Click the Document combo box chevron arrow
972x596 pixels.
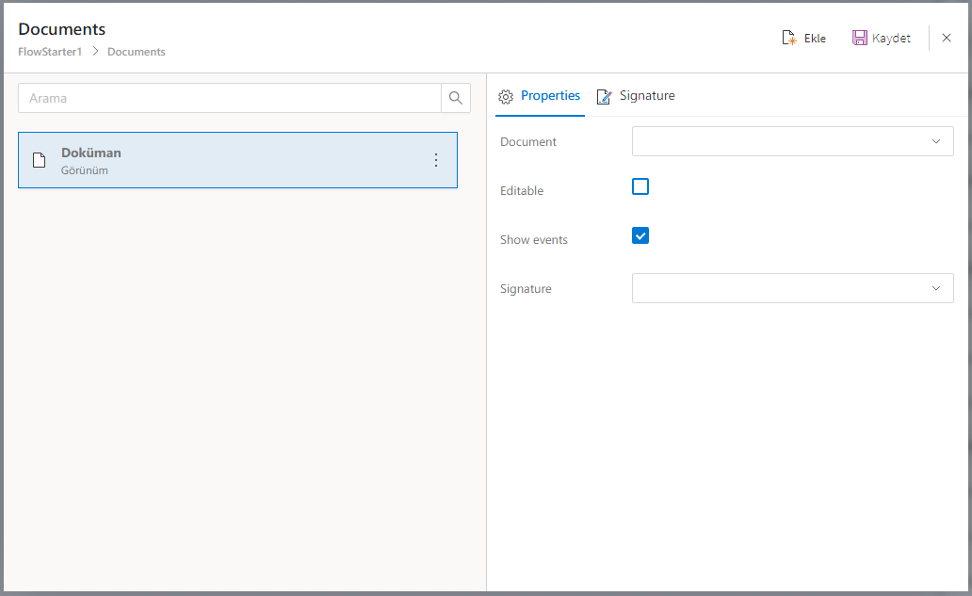(x=936, y=141)
